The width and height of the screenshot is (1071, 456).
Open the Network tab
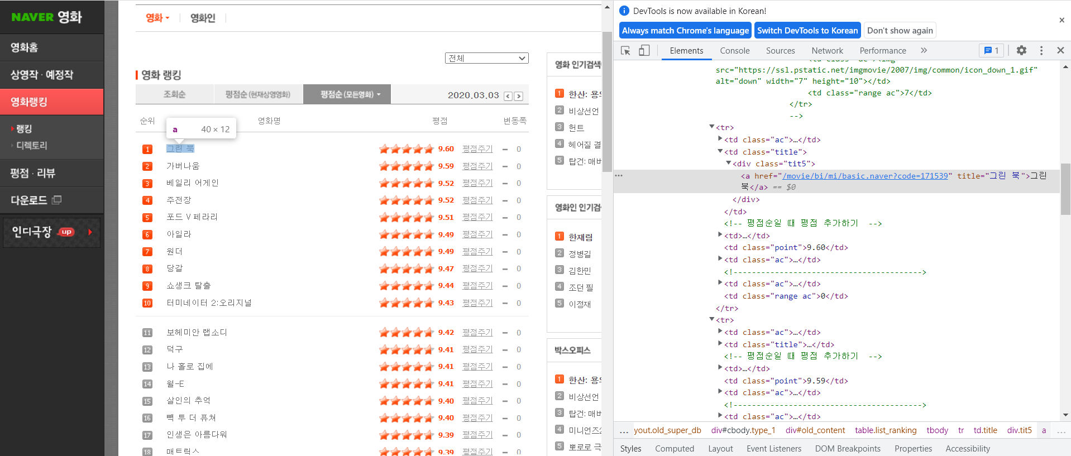(x=827, y=50)
